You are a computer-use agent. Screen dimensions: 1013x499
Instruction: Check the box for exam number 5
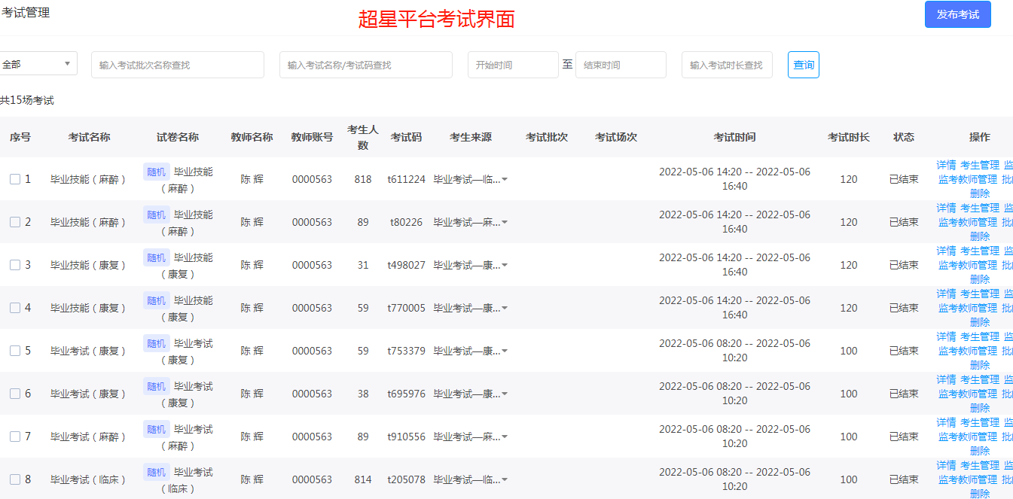click(x=15, y=351)
